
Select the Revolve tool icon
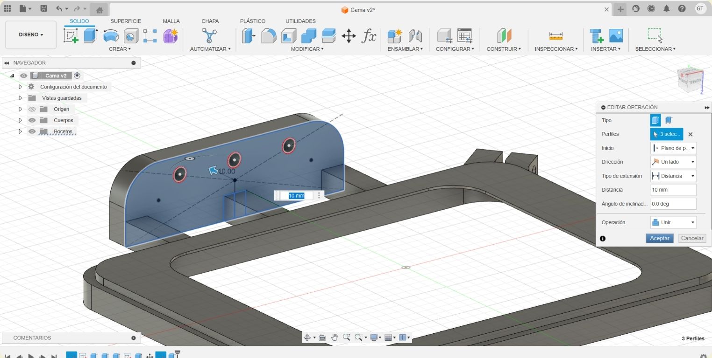click(x=111, y=36)
